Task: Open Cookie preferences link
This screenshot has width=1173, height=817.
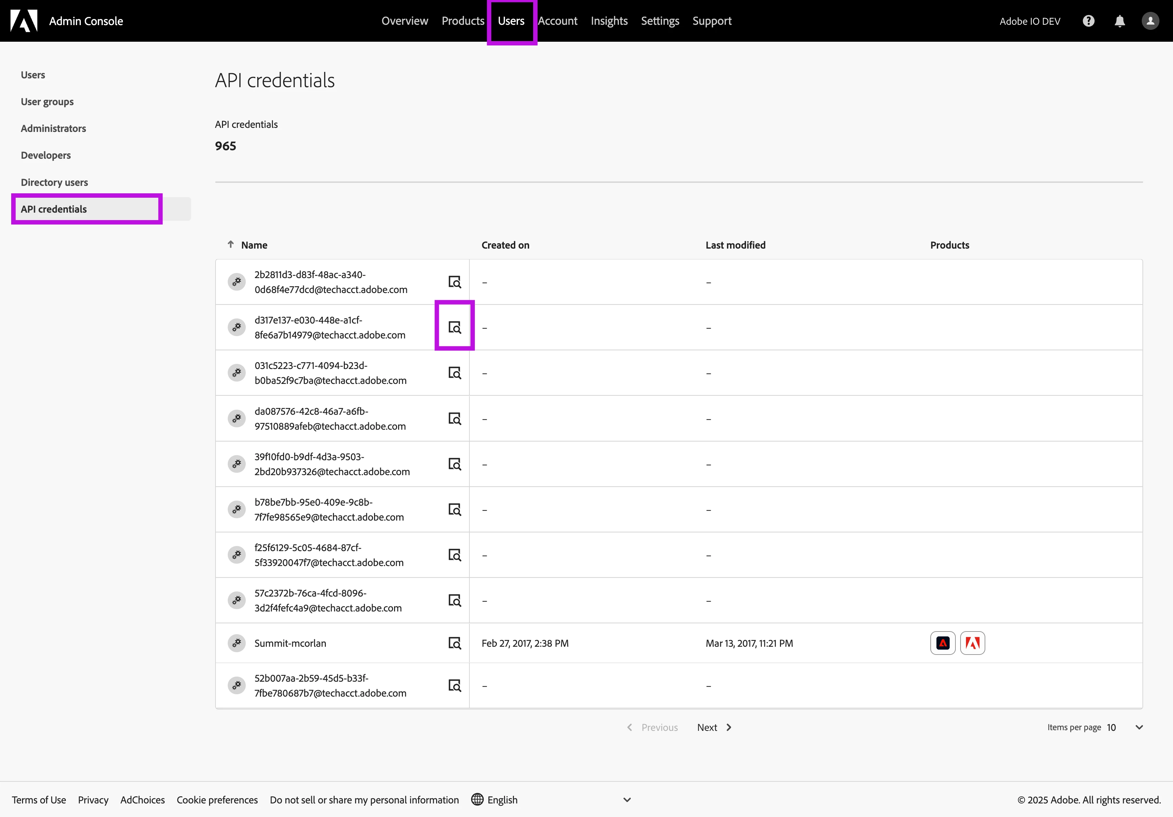Action: click(x=217, y=800)
